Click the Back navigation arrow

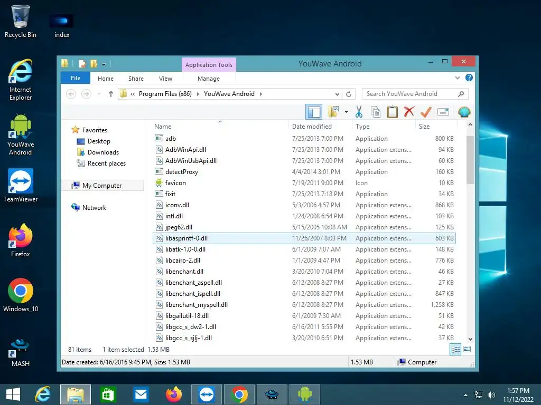pos(71,94)
